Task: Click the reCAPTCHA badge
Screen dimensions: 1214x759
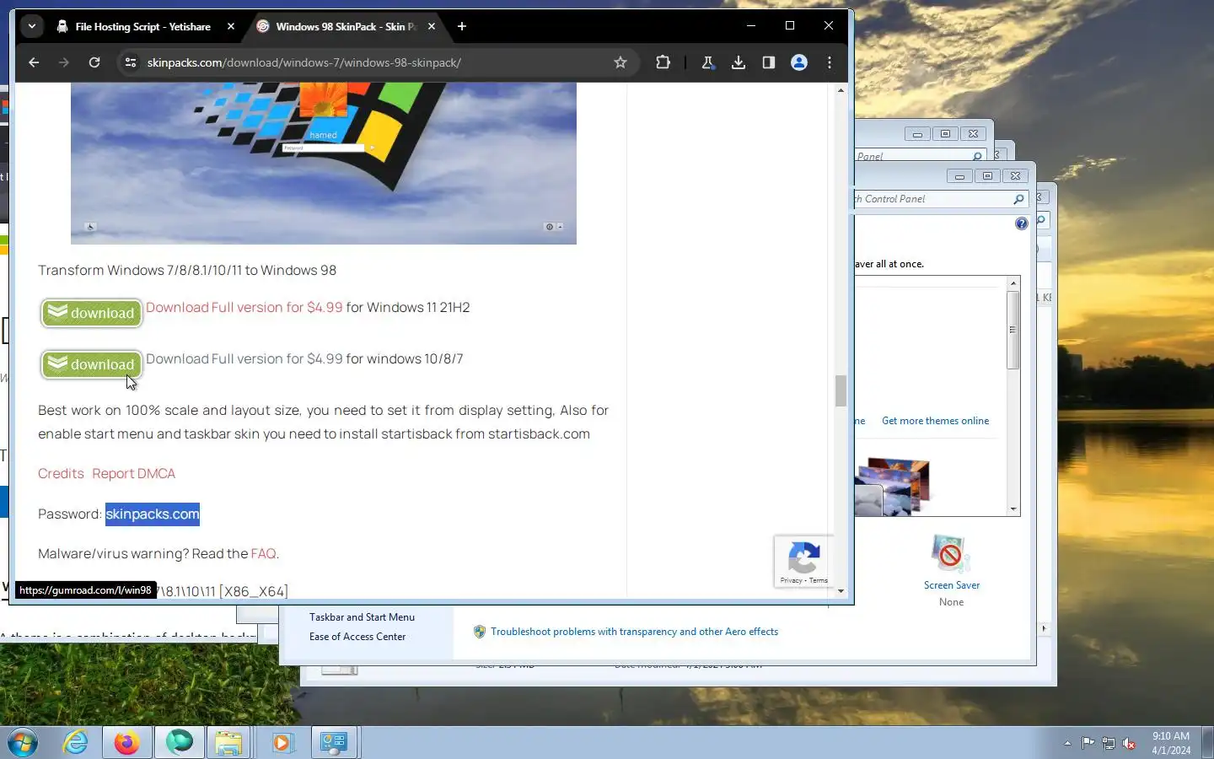Action: (804, 562)
